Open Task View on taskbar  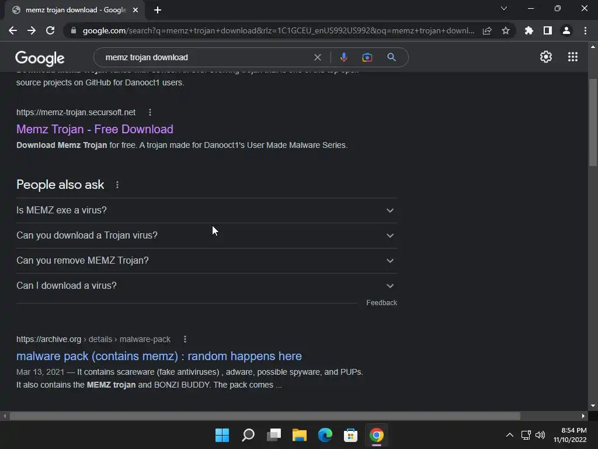273,435
